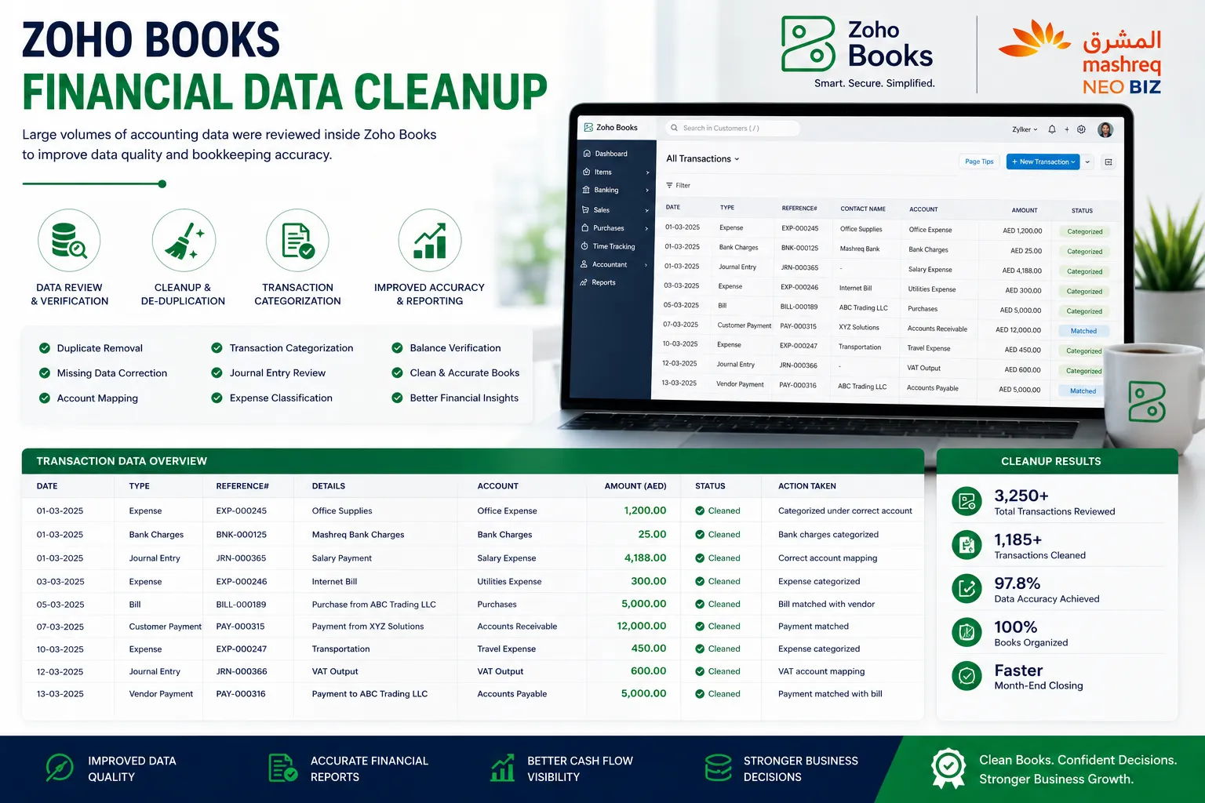Click the plus quick-create icon
This screenshot has width=1205, height=803.
point(1067,129)
